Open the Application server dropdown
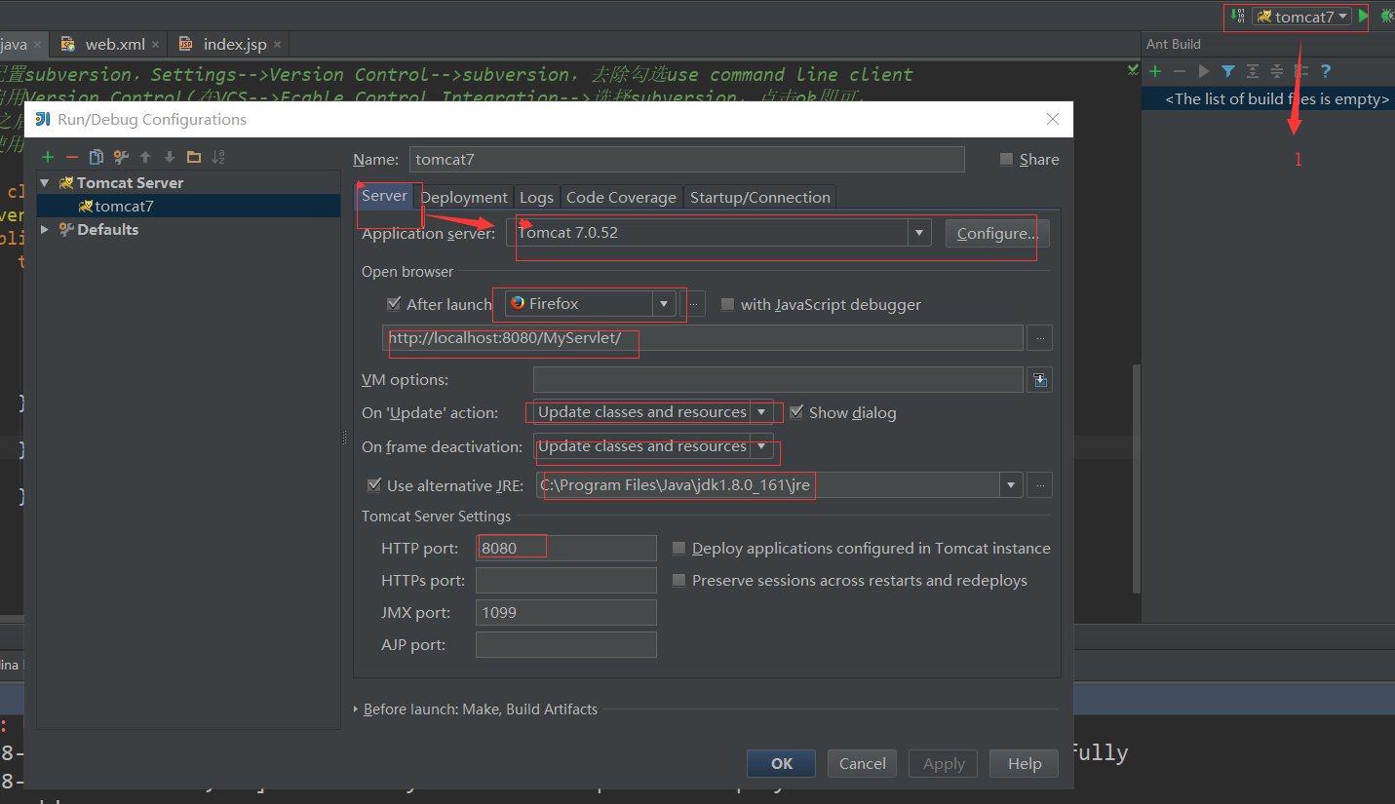This screenshot has width=1395, height=804. [x=918, y=233]
